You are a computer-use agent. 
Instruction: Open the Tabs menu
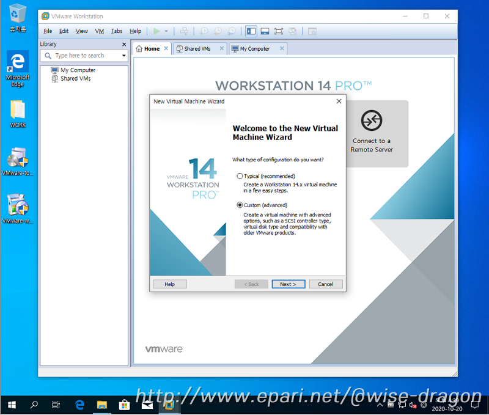pos(117,31)
